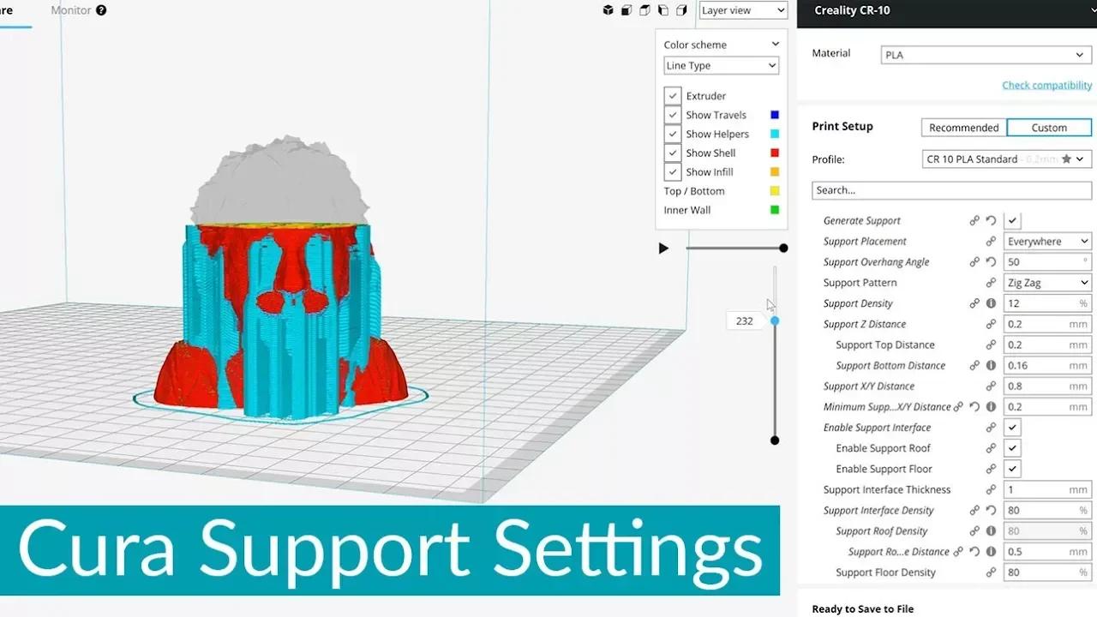Select the 3D perspective view icon

pos(608,10)
